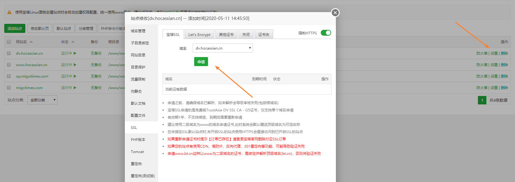Toggle the 强制HTTPS switch off
This screenshot has width=515, height=182.
click(x=326, y=33)
